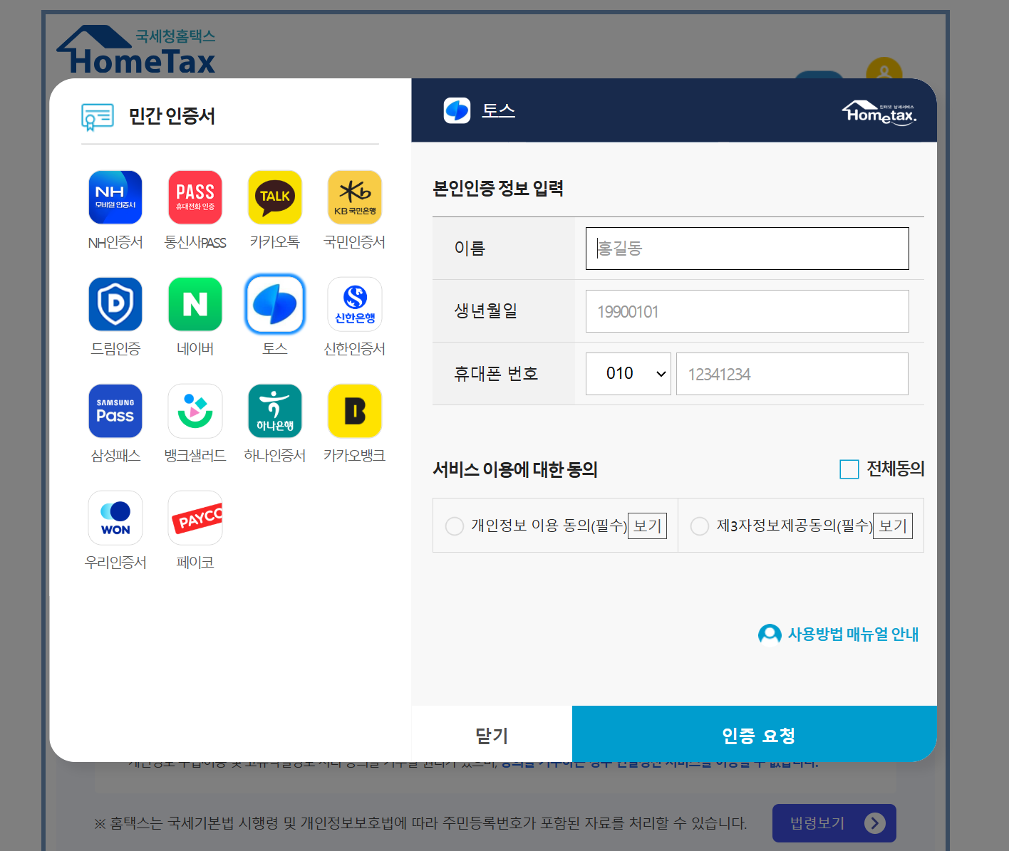Viewport: 1009px width, 851px height.
Task: Click the 휴대폰 번호 label
Action: pyautogui.click(x=496, y=374)
